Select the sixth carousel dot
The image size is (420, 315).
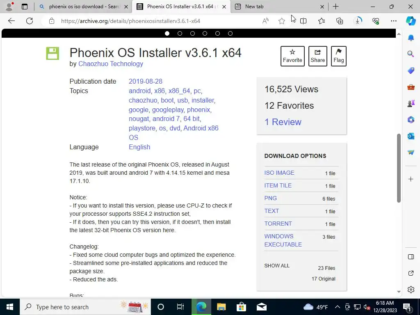coord(230,34)
